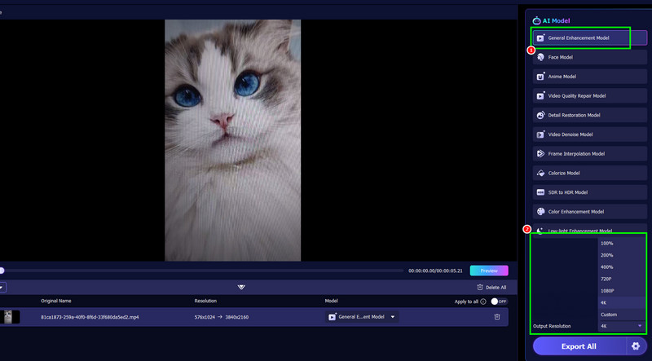The image size is (652, 361).
Task: Click the General Enhancement Model icon
Action: [x=540, y=37]
